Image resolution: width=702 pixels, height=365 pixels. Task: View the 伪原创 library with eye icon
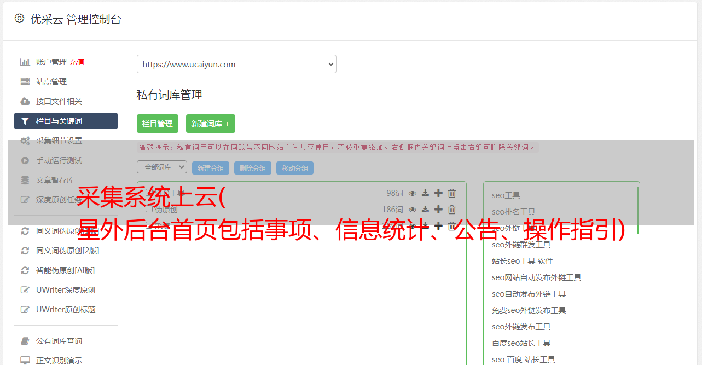click(x=413, y=210)
